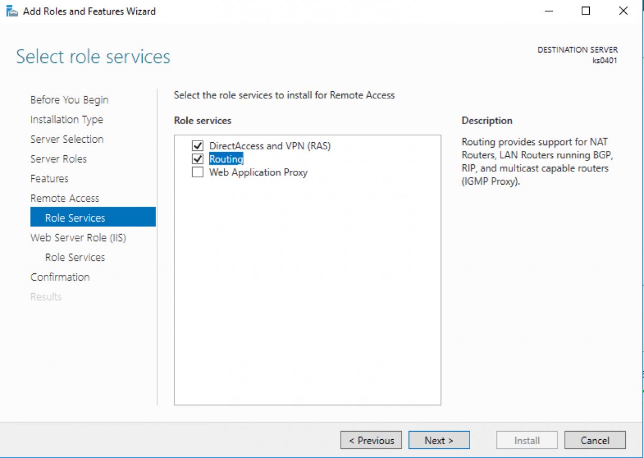Disable DirectAccess and VPN (RAS)
644x458 pixels.
point(198,146)
